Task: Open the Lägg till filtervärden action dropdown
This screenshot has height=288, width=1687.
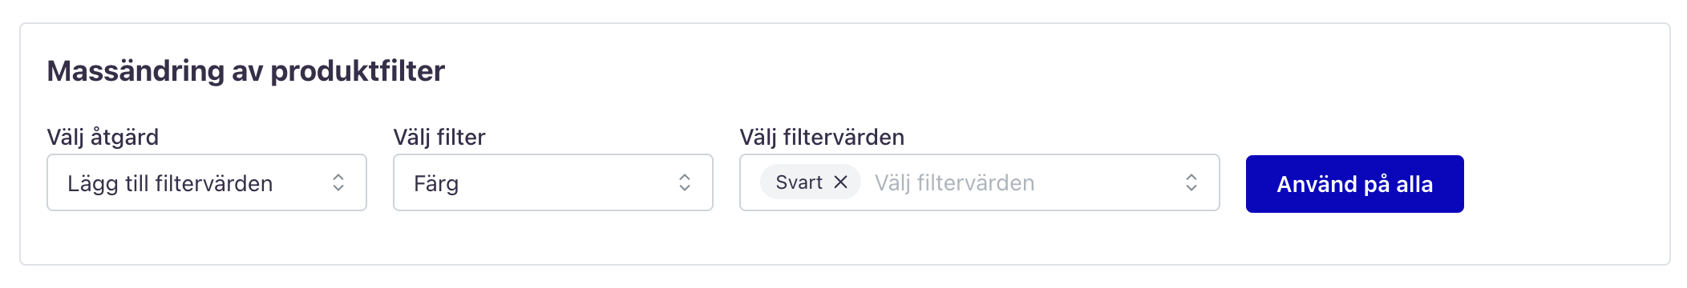Action: click(207, 183)
